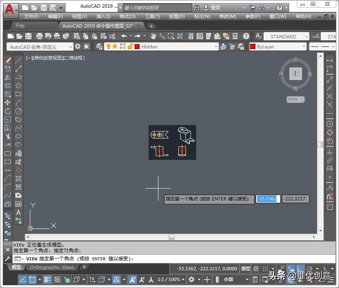This screenshot has height=288, width=339.
Task: Click the red ByLayer color swatch
Action: (253, 46)
